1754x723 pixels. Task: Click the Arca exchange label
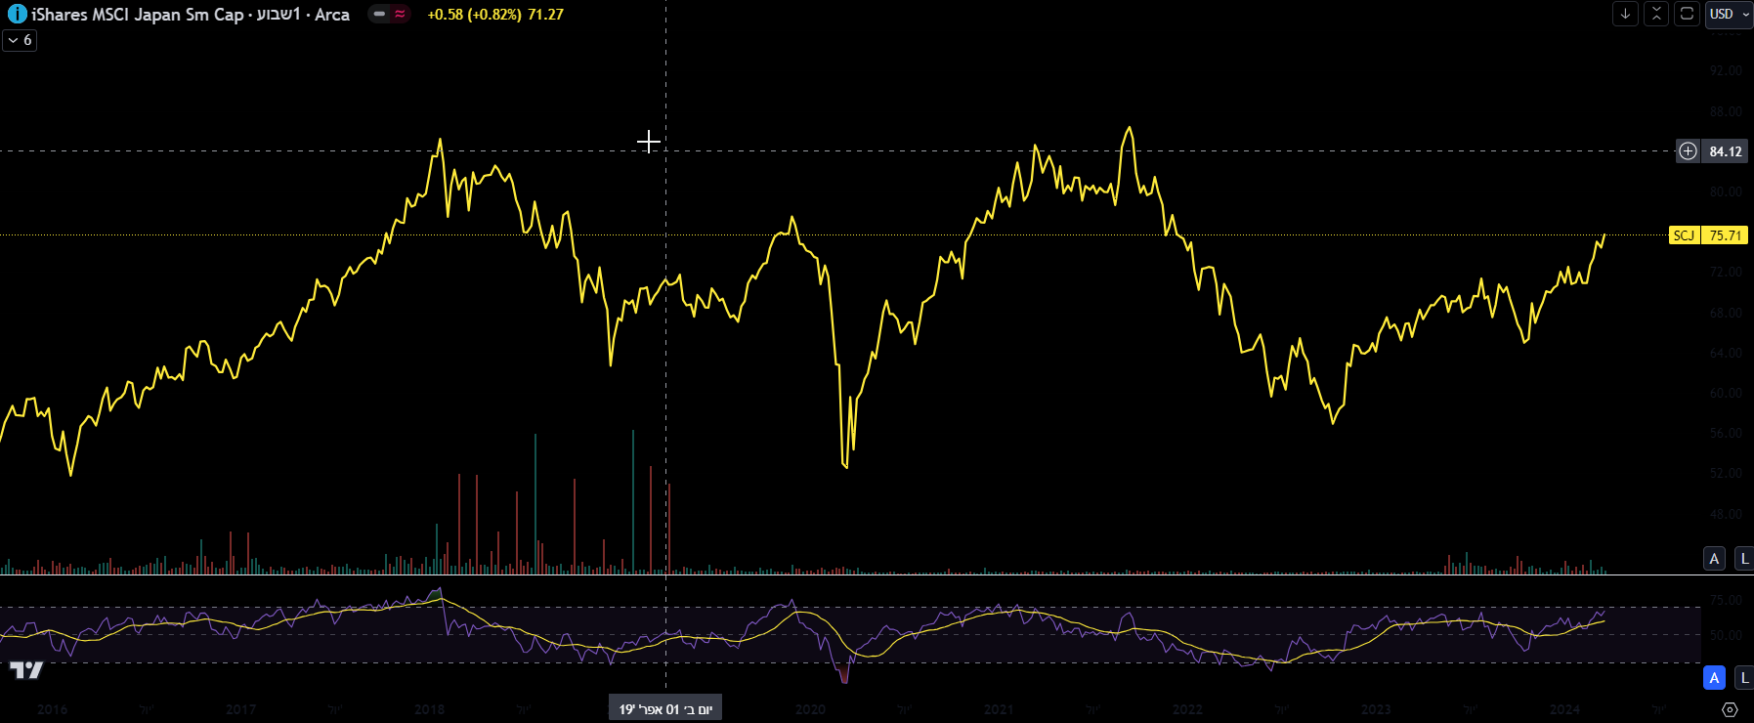pos(332,15)
